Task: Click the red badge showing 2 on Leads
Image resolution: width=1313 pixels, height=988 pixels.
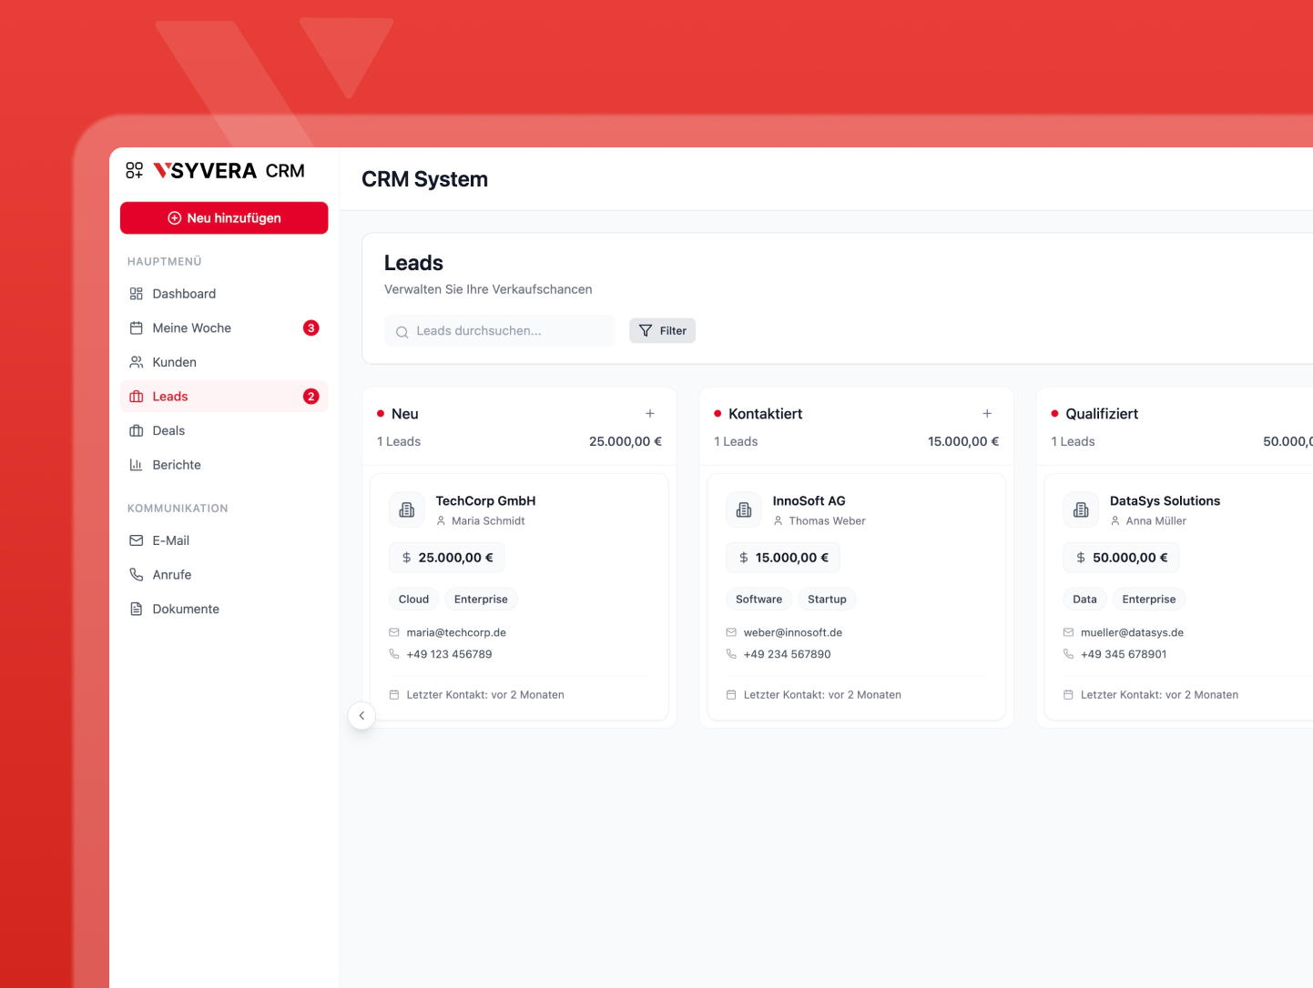Action: [x=310, y=396]
